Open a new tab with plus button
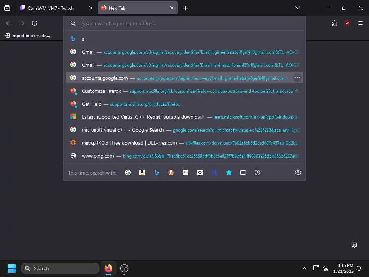Viewport: 369px width, 277px height. pyautogui.click(x=186, y=8)
